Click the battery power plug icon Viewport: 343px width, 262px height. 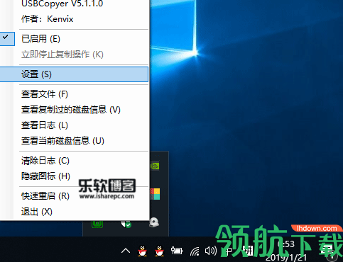click(x=177, y=251)
